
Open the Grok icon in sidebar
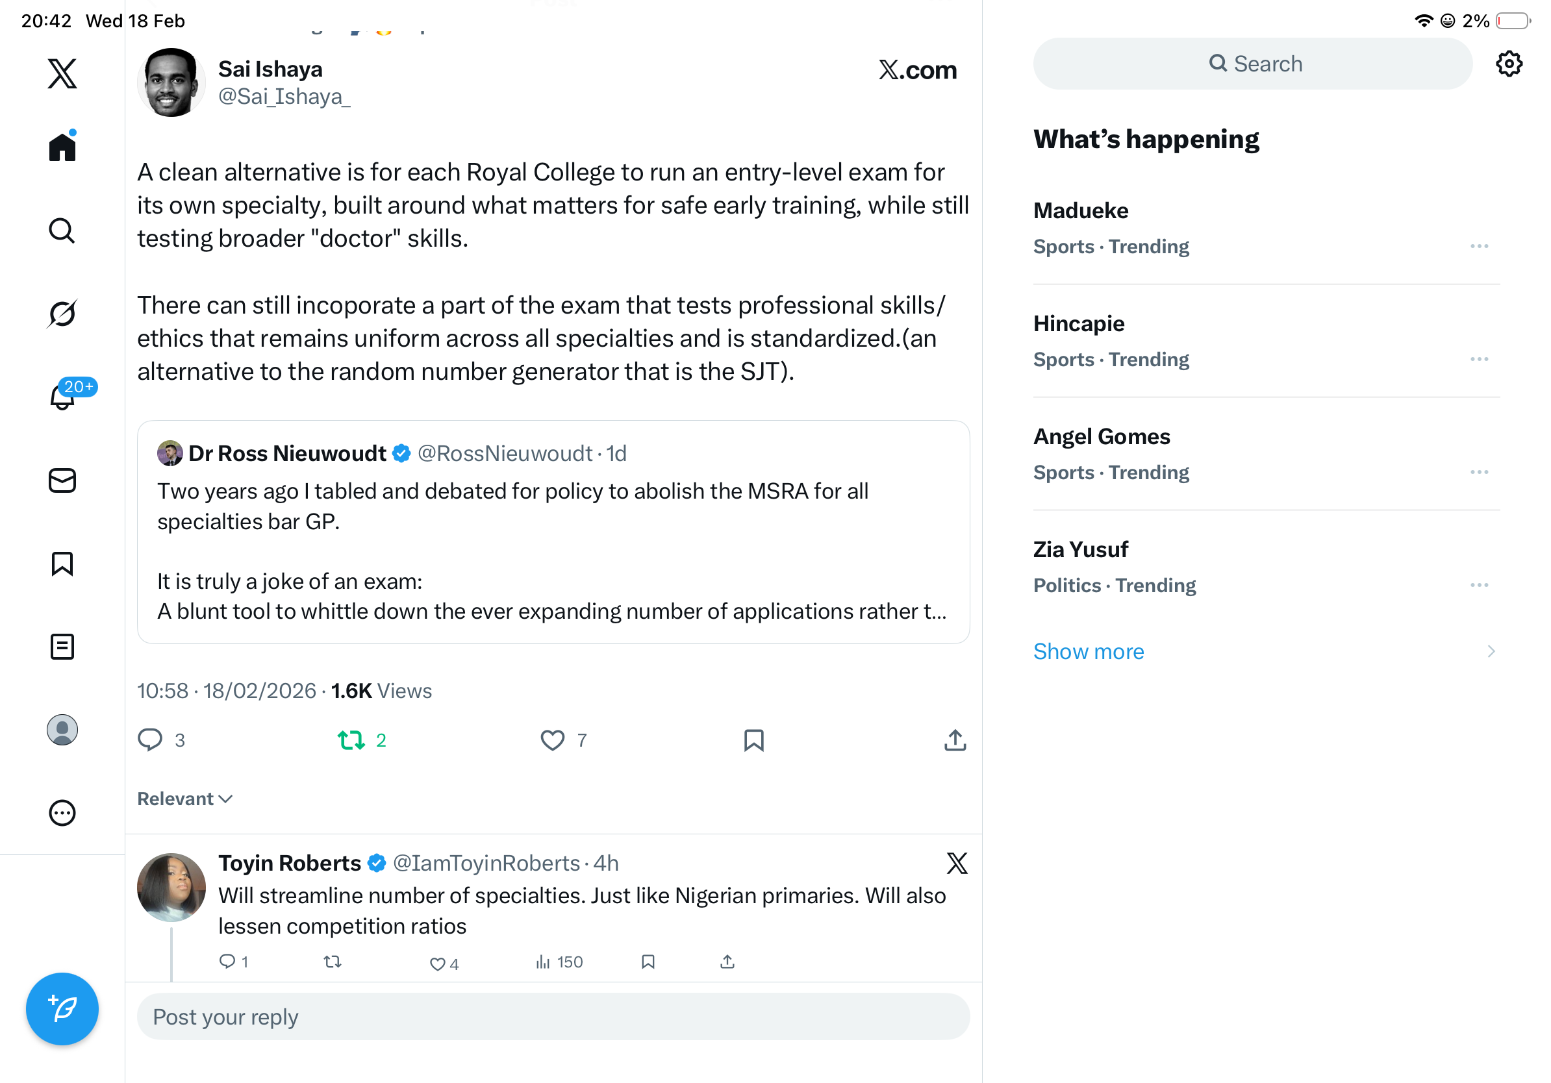(62, 314)
